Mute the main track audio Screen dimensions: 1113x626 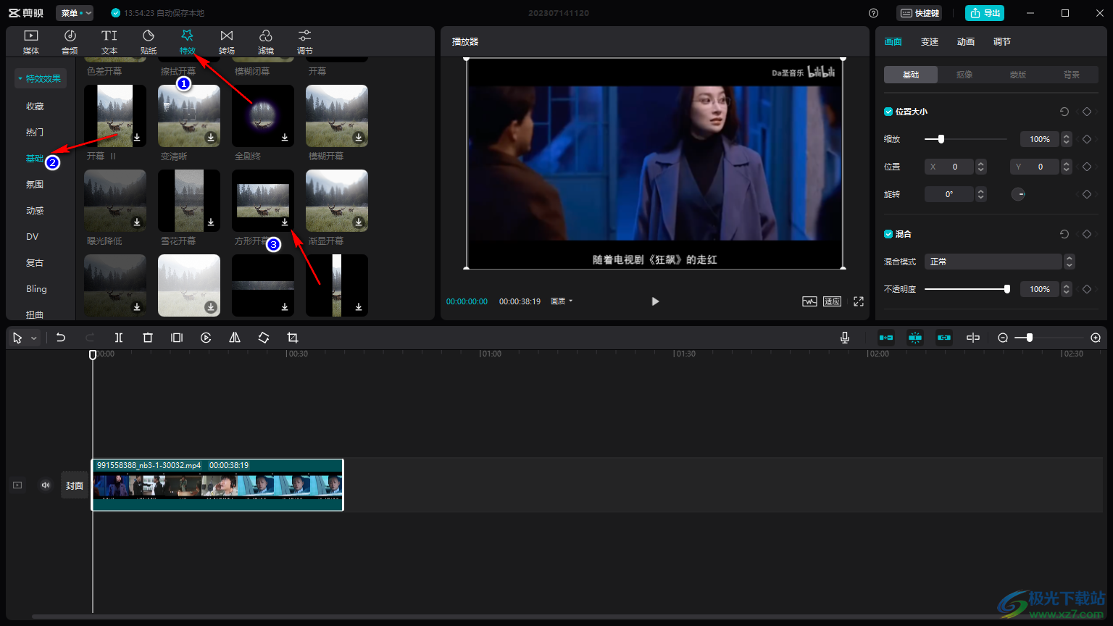pyautogui.click(x=46, y=485)
